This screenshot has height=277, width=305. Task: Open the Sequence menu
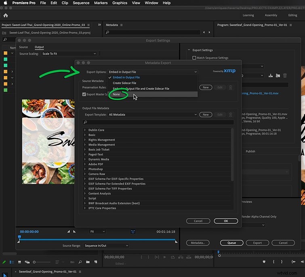[81, 3]
